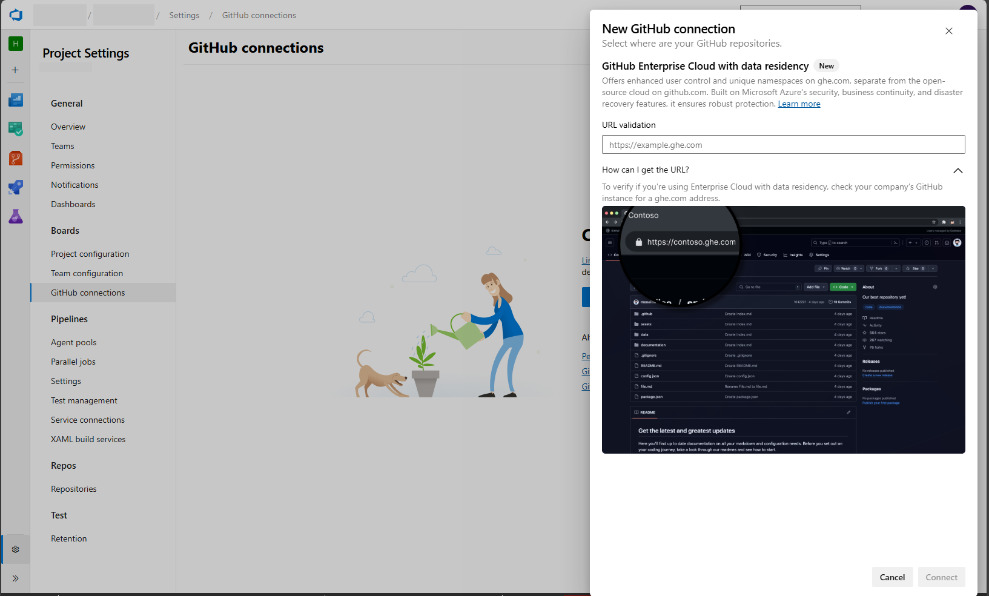Open Teams settings

(62, 146)
